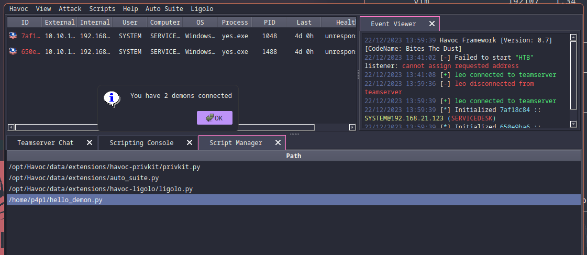The image size is (587, 255).
Task: Click the agent icon for session 7af1
Action: pyautogui.click(x=13, y=36)
